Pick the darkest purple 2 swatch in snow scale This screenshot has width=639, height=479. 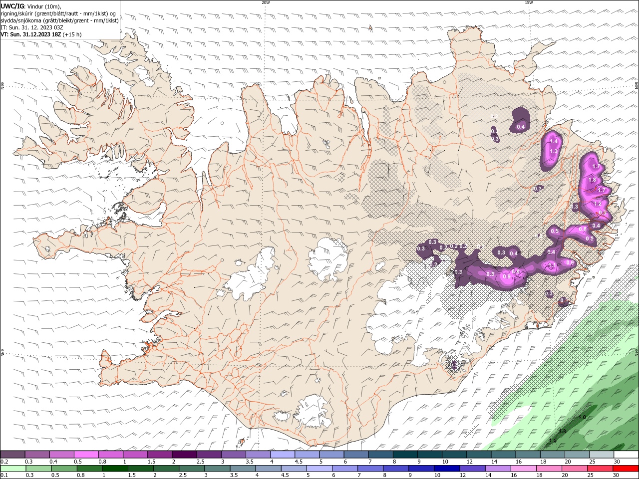[184, 454]
